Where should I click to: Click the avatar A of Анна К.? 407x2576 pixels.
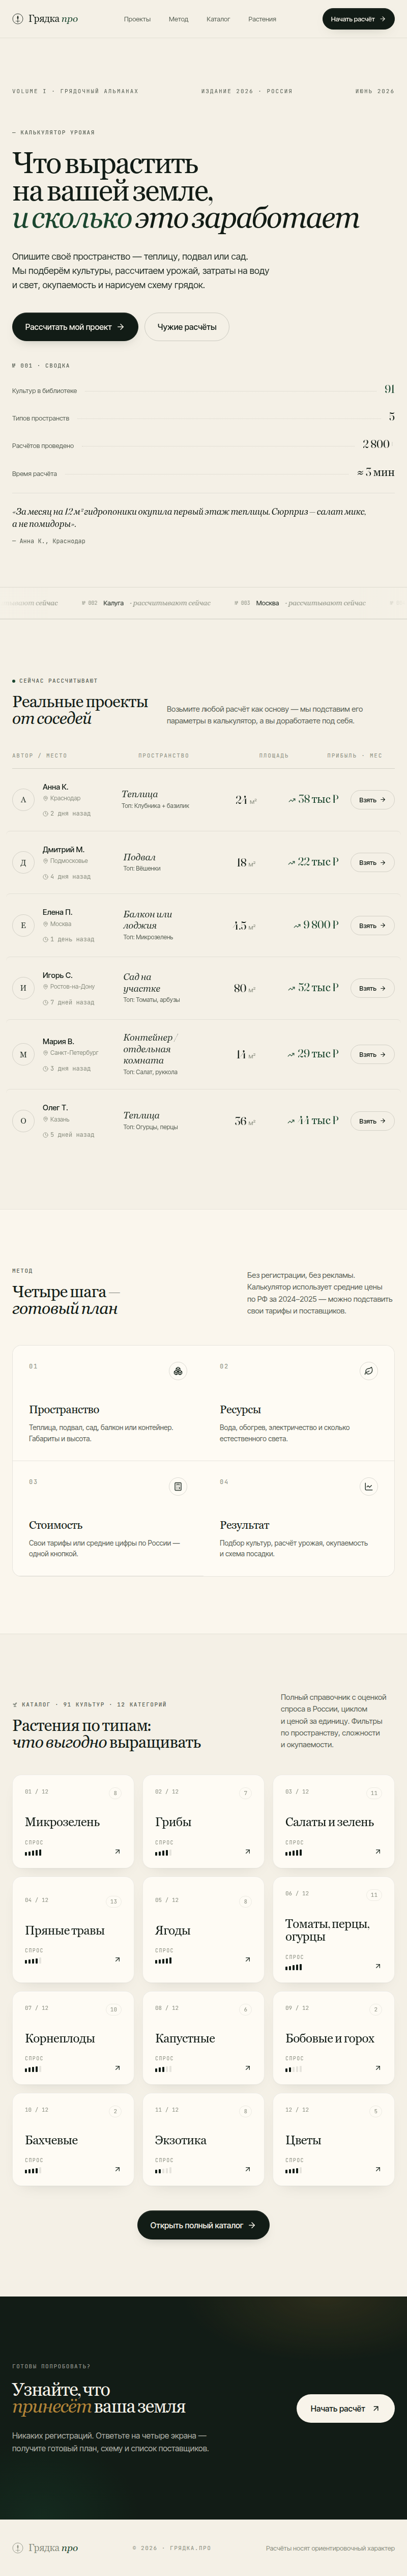point(24,800)
